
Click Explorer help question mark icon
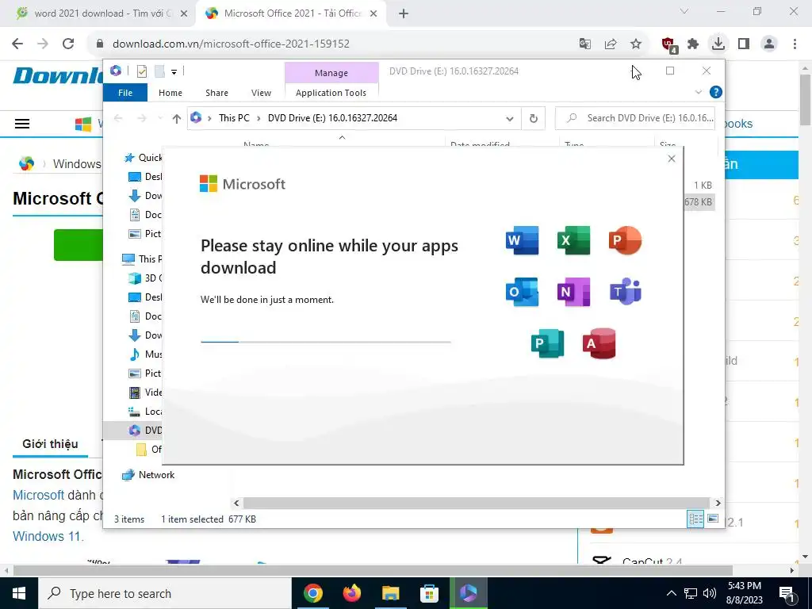(716, 92)
